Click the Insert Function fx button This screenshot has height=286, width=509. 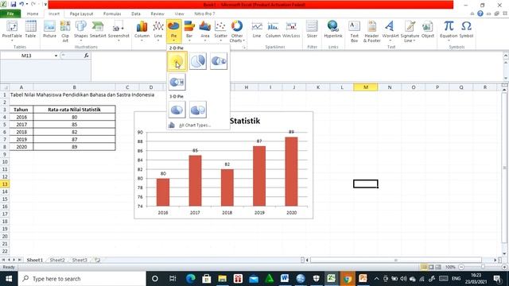click(x=86, y=56)
